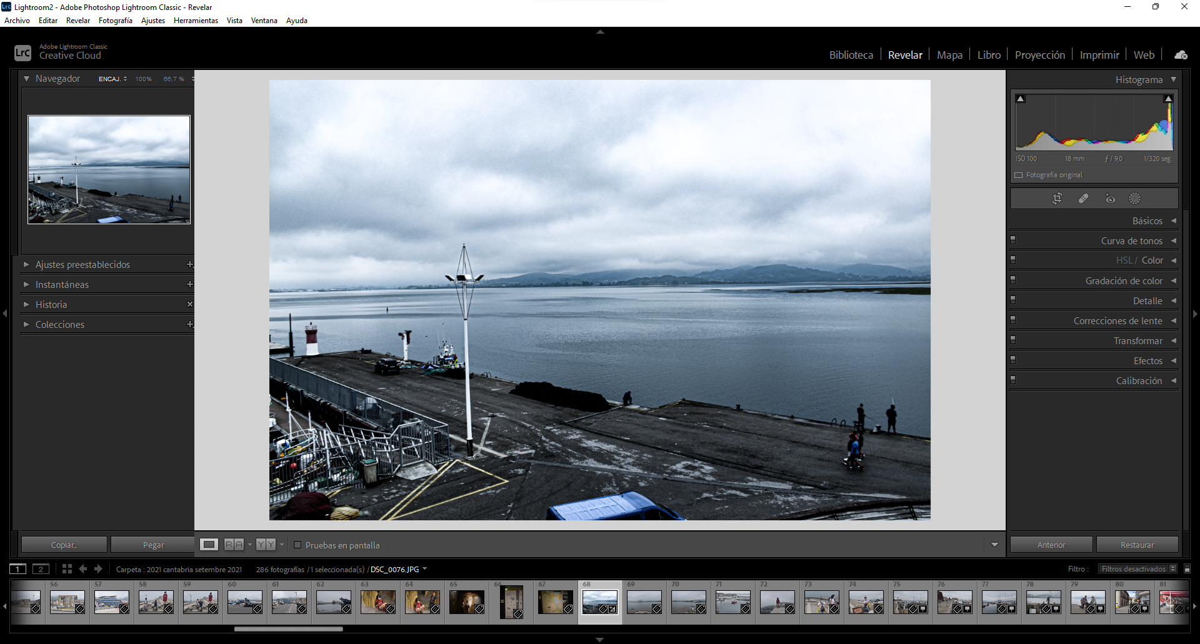
Task: Click the grid view icon above filmstrip
Action: [67, 569]
